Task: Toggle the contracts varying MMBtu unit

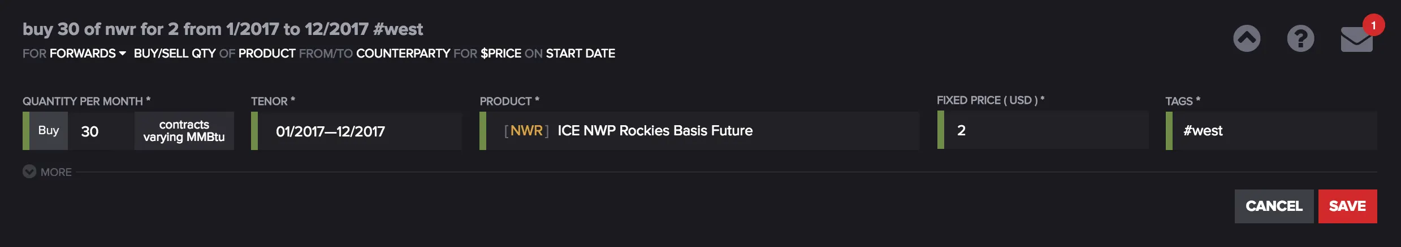Action: tap(184, 131)
